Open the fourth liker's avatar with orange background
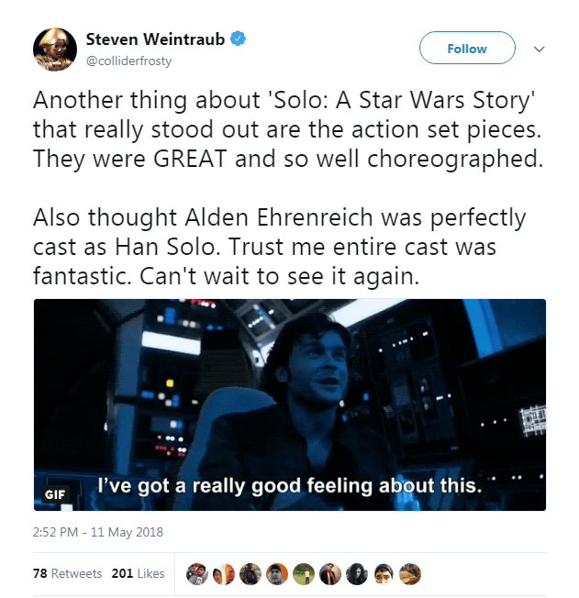579x598 pixels. pos(277,574)
